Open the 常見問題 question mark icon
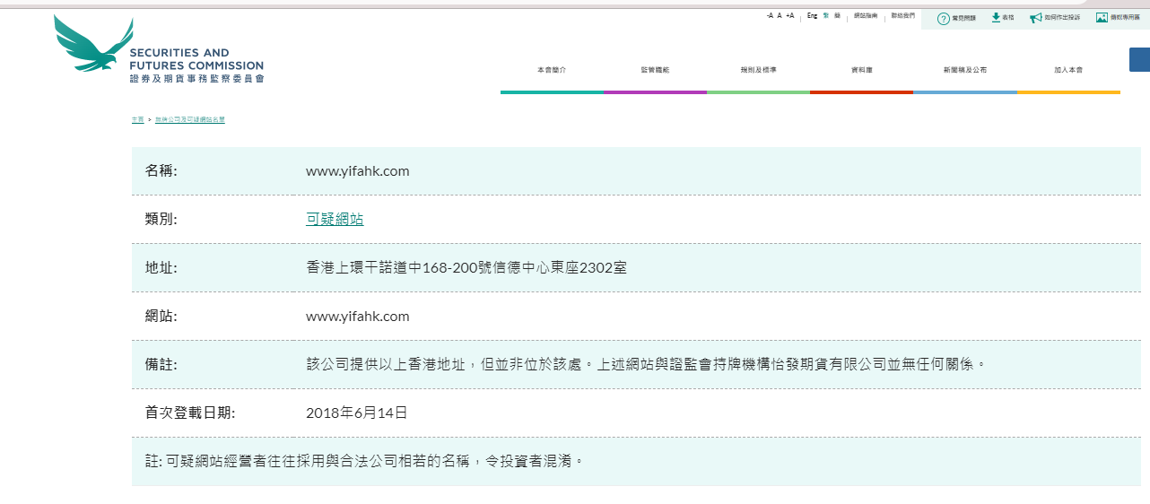This screenshot has width=1150, height=504. pos(943,18)
